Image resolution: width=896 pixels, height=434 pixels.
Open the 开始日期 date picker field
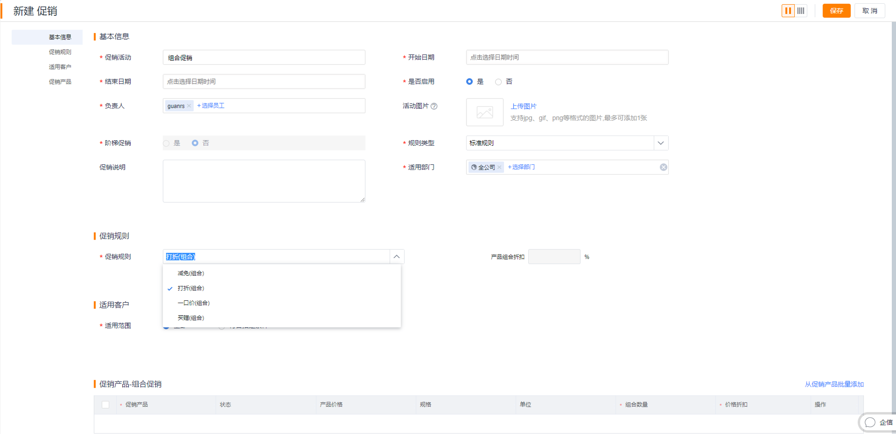tap(567, 58)
